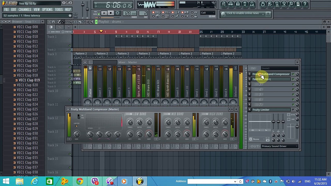Select the Master mixer track

click(x=88, y=82)
